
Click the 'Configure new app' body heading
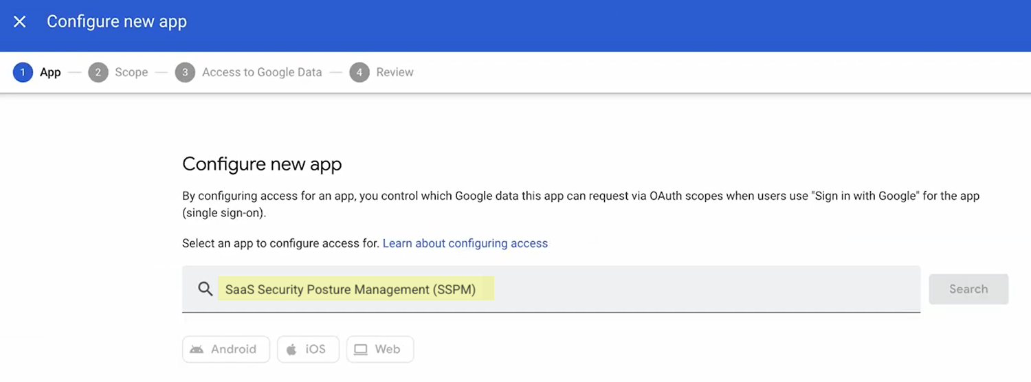pyautogui.click(x=262, y=164)
